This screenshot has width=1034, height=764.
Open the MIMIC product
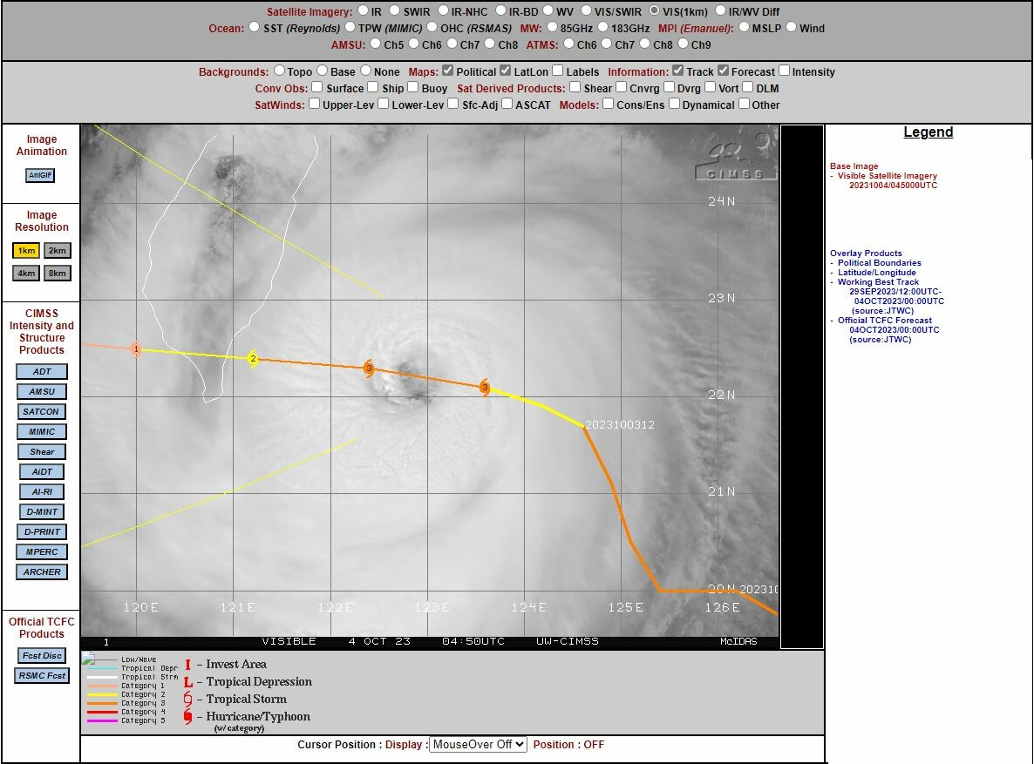click(42, 432)
